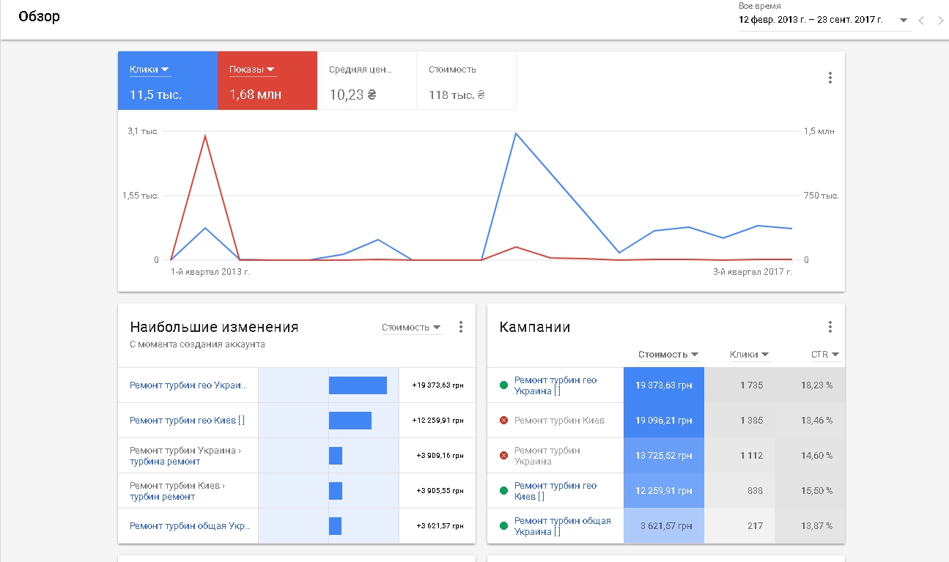Open the Наибольшие изменения card three-dot menu
The image size is (949, 562).
(461, 327)
